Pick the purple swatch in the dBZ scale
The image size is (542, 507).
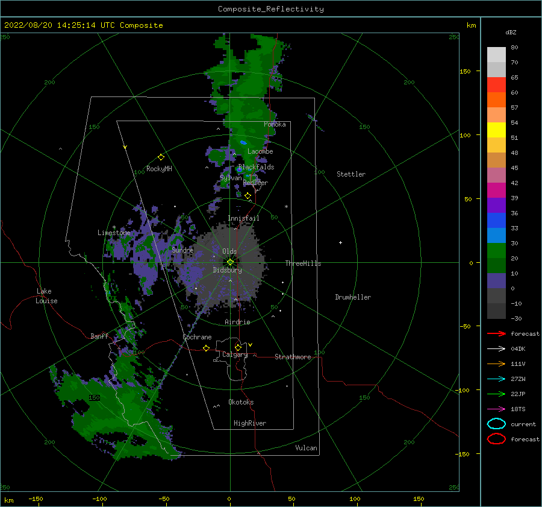496,205
